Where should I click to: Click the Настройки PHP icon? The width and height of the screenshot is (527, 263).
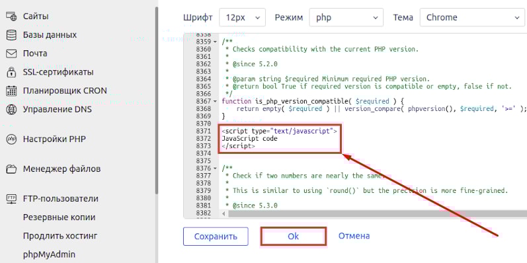pyautogui.click(x=11, y=139)
